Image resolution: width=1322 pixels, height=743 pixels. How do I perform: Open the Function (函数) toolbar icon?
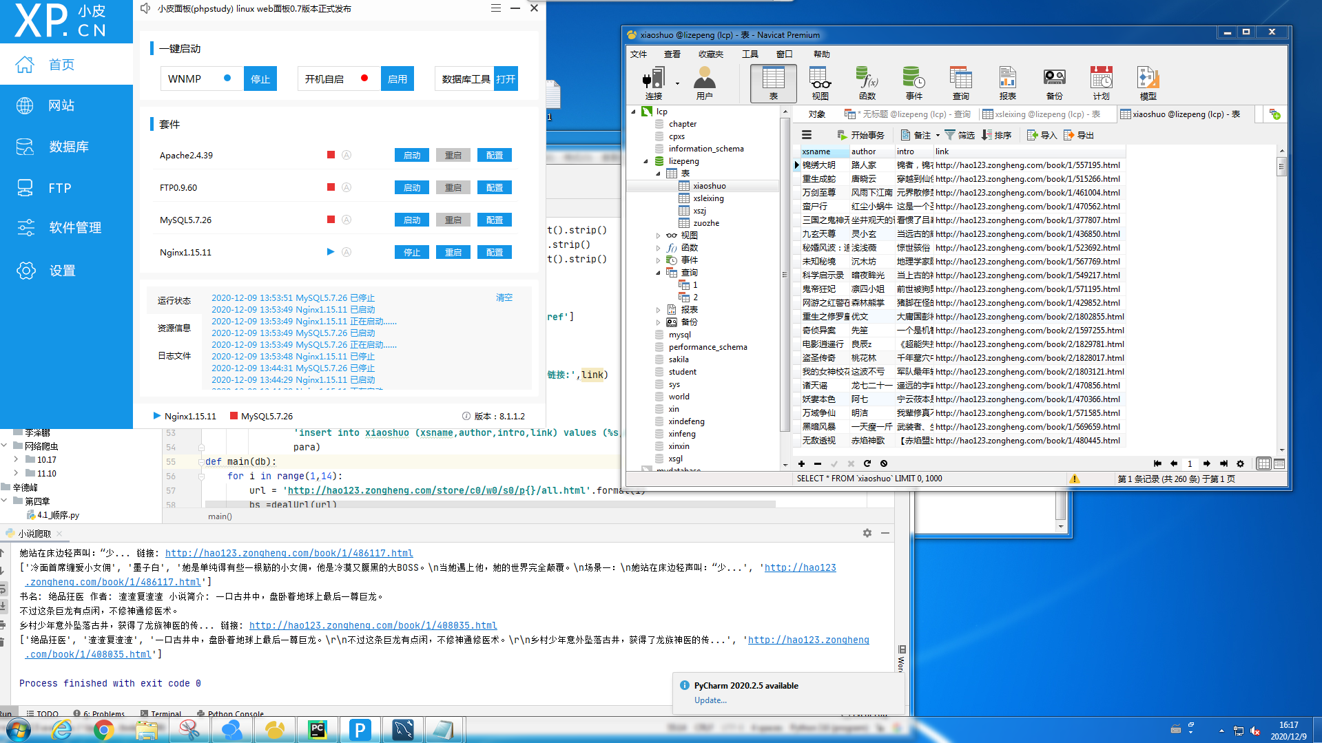[x=867, y=83]
